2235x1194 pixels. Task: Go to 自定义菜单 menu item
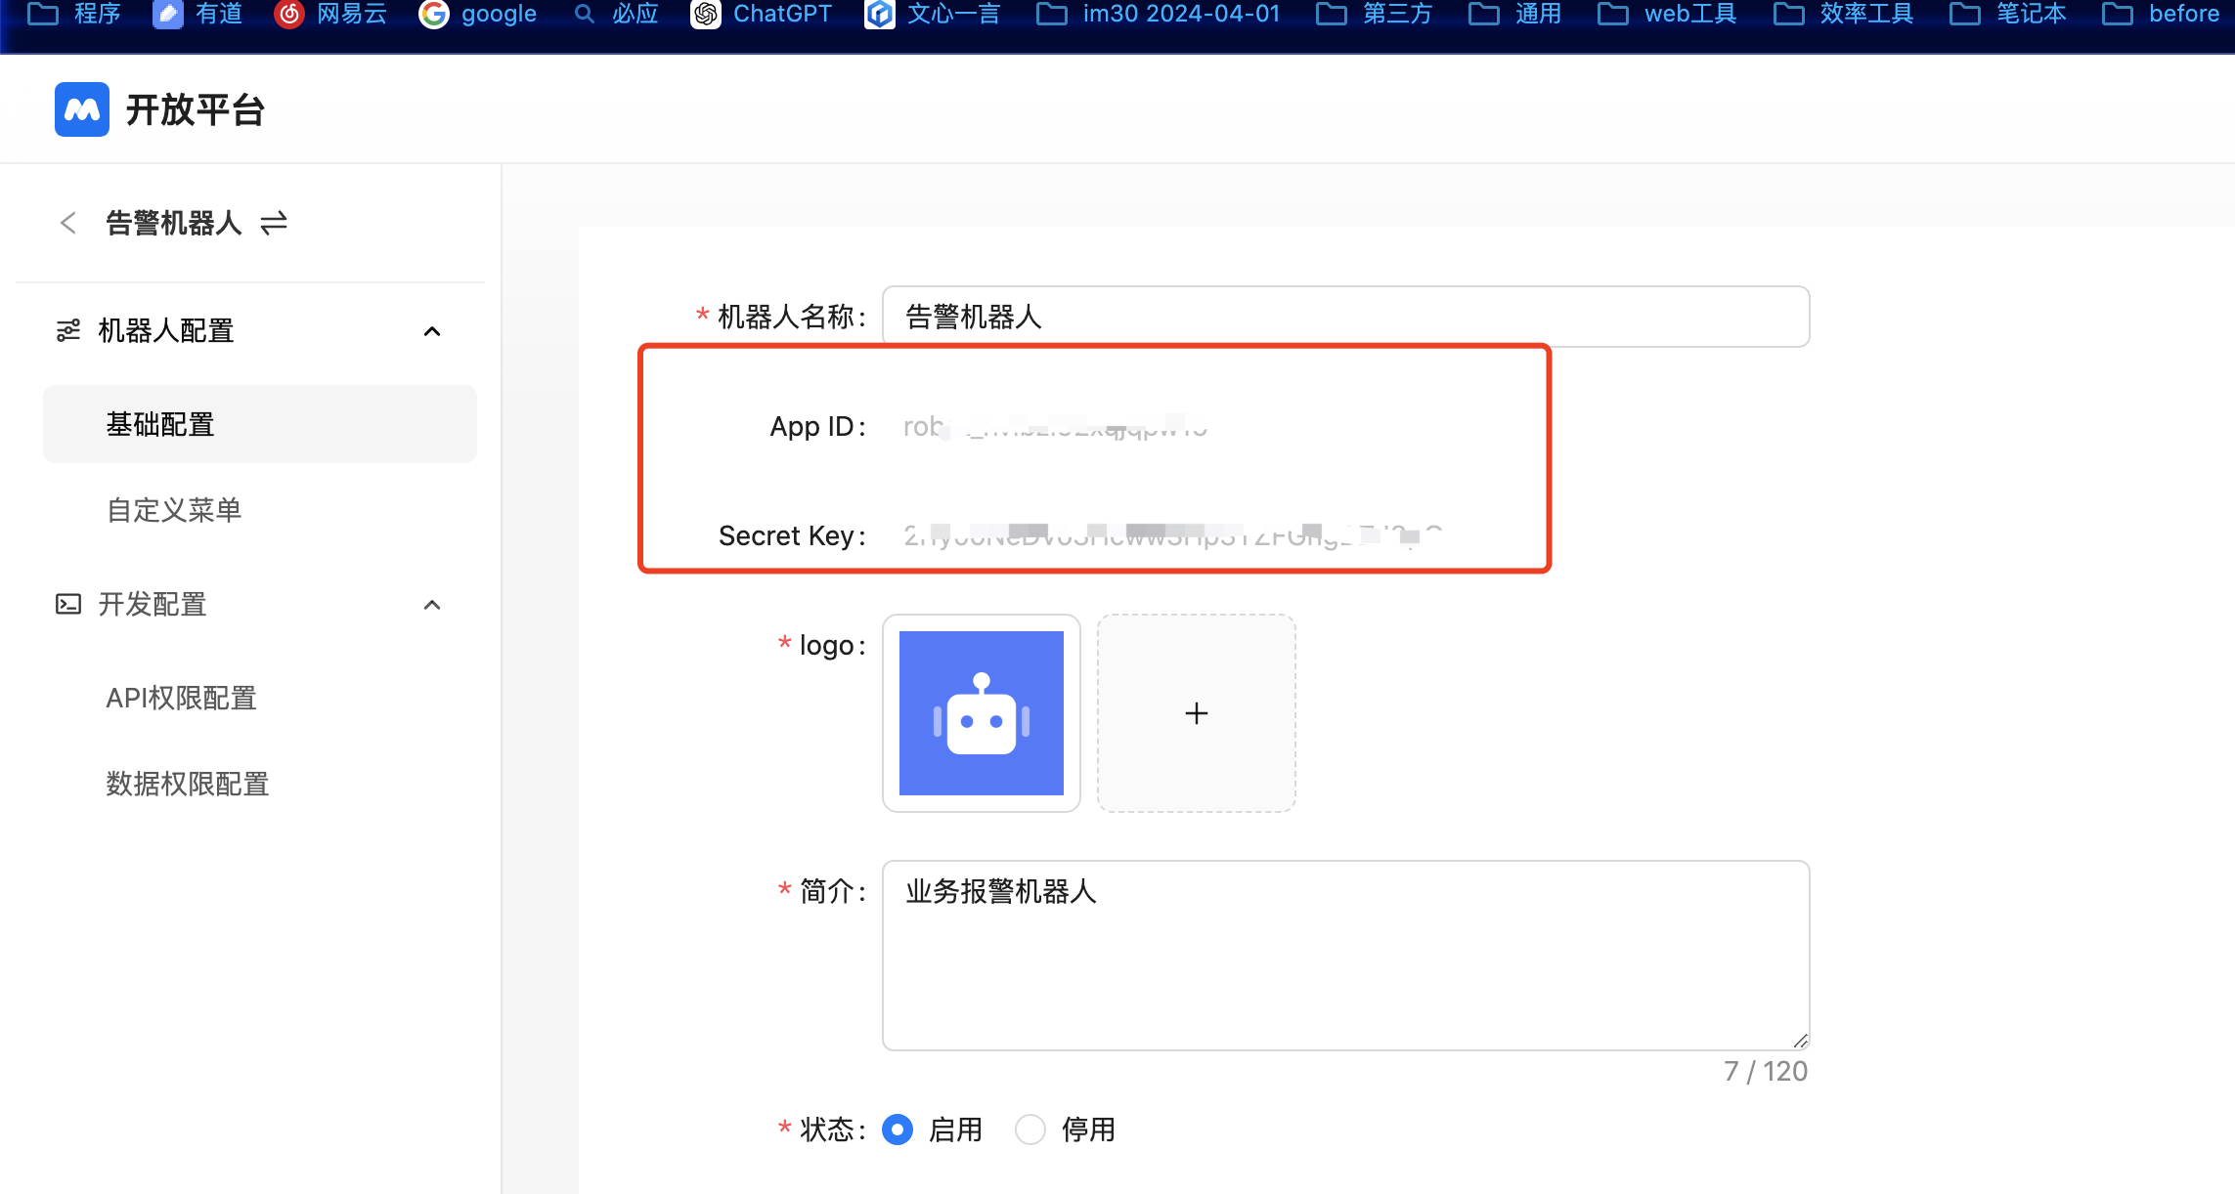coord(174,510)
